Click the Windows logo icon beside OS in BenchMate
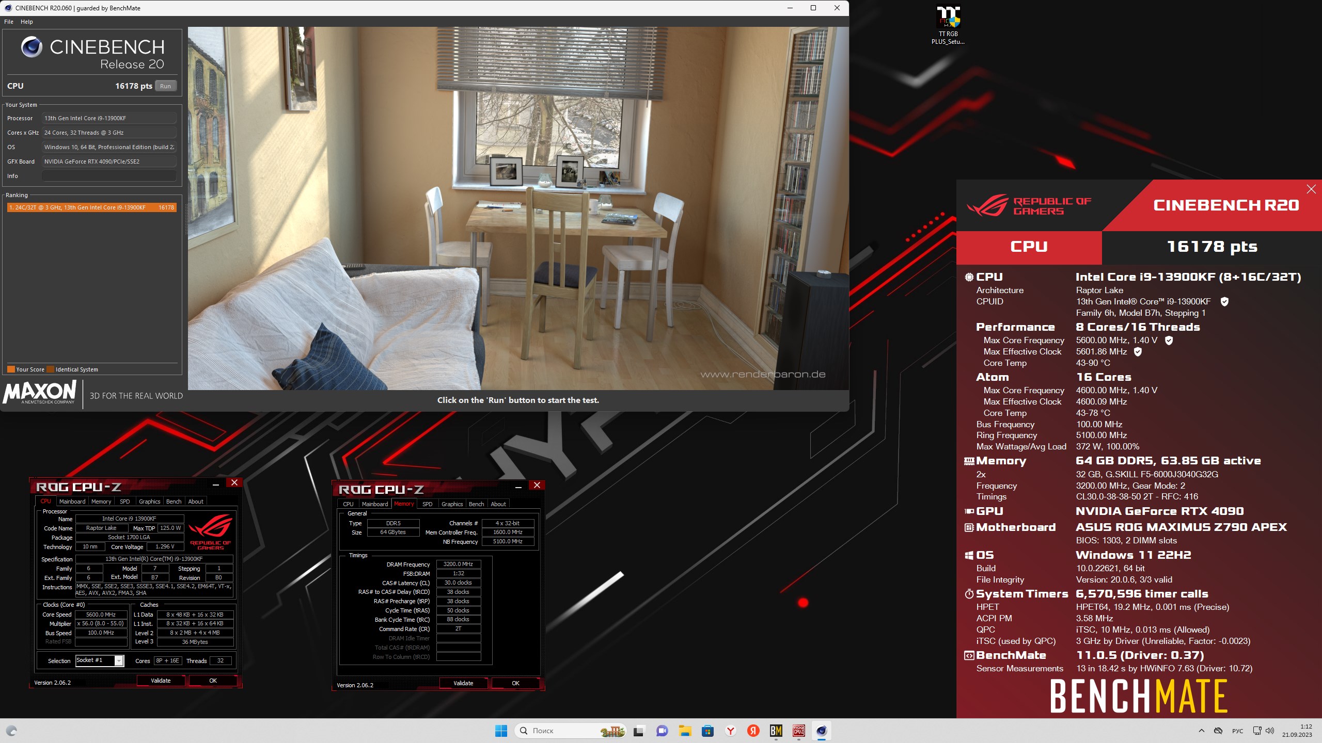 click(969, 555)
